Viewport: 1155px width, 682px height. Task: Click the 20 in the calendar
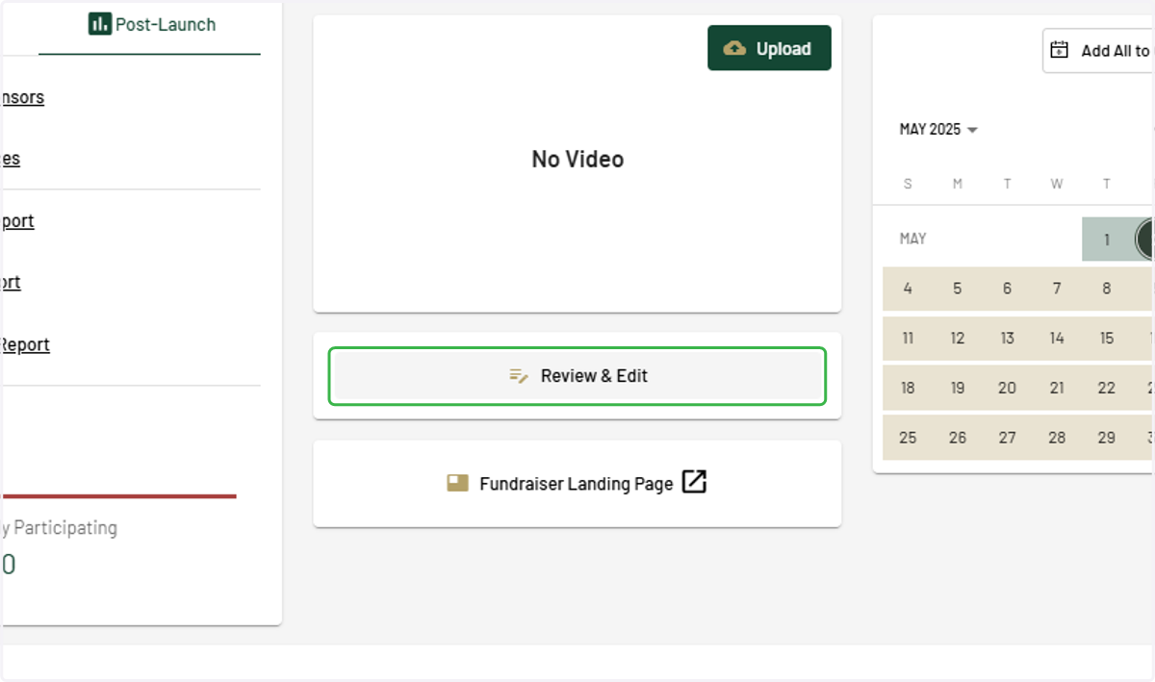coord(1007,389)
